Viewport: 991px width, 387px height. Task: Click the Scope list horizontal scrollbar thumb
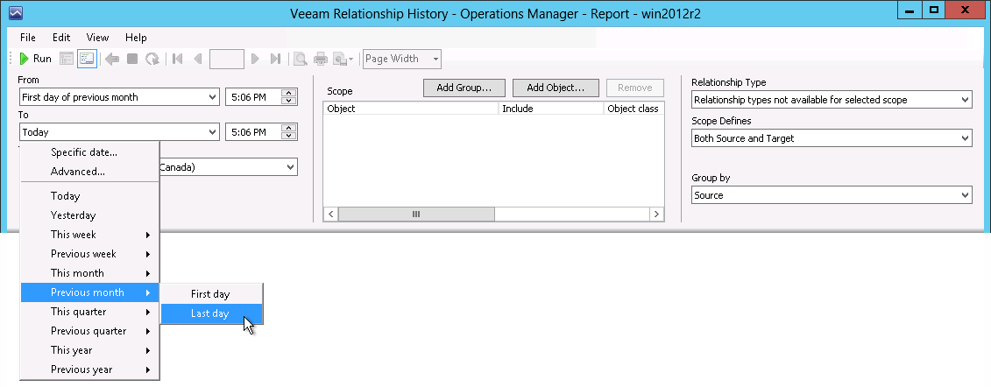tap(416, 215)
